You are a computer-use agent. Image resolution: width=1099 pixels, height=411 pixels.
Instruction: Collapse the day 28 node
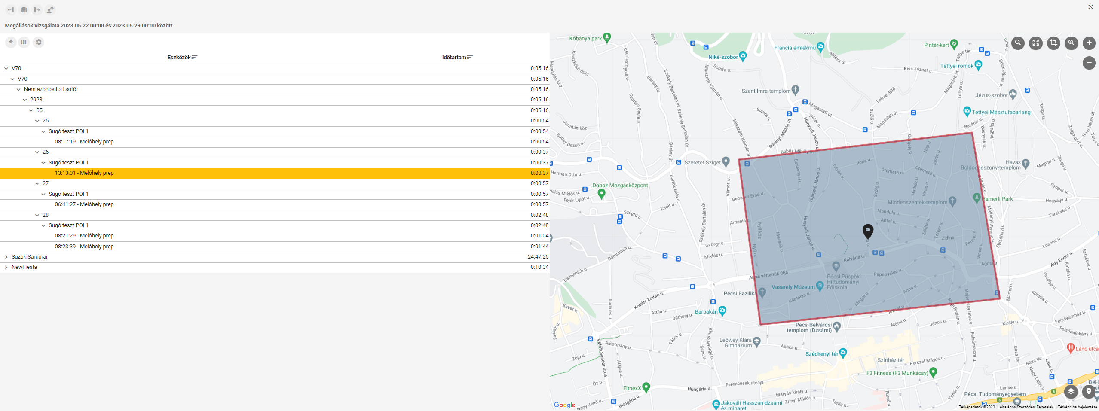[x=37, y=215]
